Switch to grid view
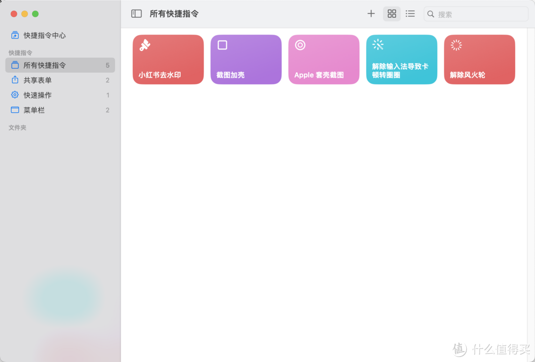Image resolution: width=535 pixels, height=362 pixels. pyautogui.click(x=392, y=14)
